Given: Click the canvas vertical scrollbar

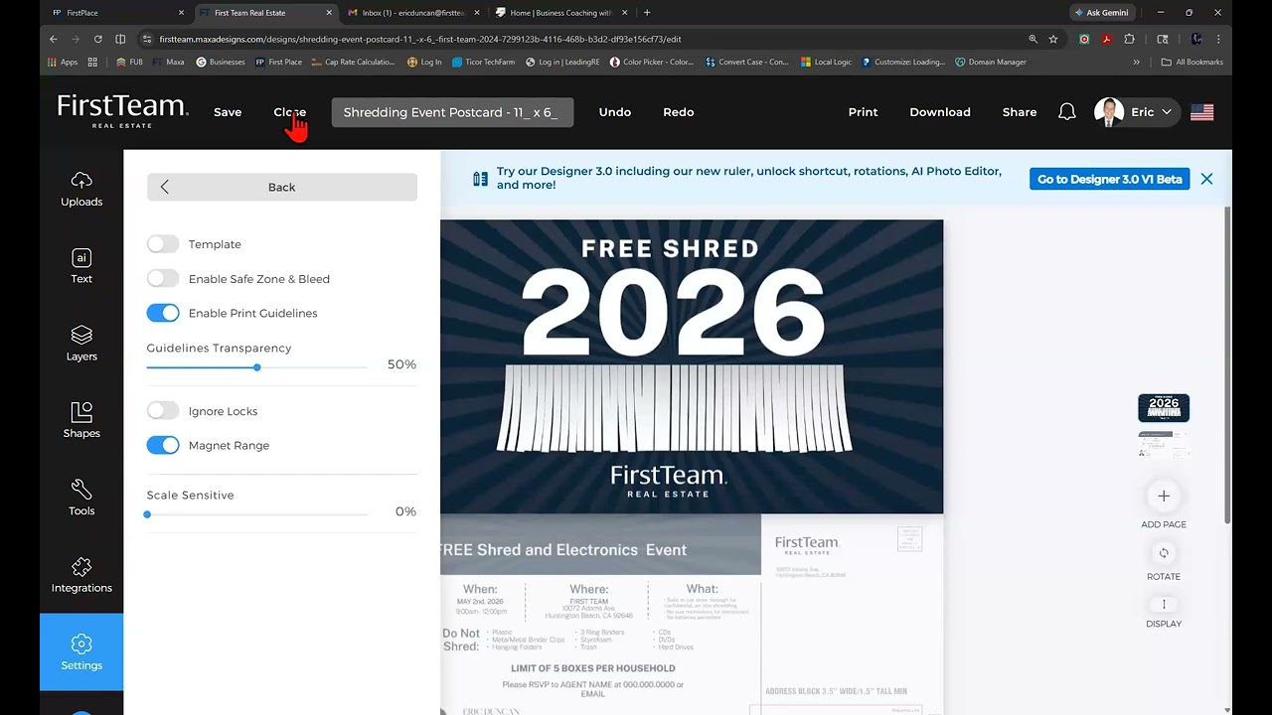Looking at the screenshot, I should tap(1227, 365).
